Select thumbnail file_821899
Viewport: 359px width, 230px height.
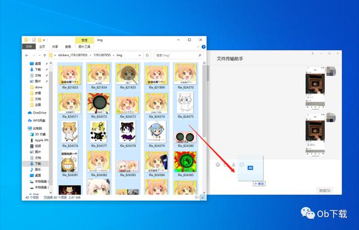(157, 75)
